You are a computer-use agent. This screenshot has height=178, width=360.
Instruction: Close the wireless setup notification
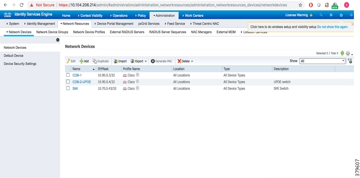click(353, 24)
